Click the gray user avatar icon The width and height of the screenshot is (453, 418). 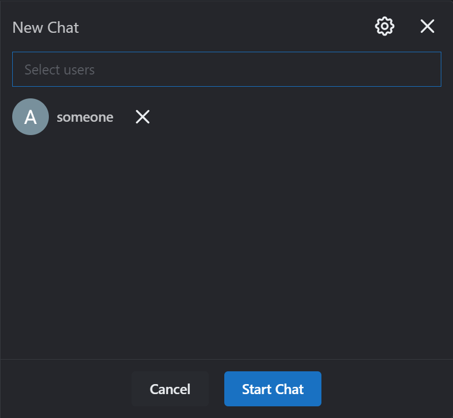pyautogui.click(x=31, y=117)
